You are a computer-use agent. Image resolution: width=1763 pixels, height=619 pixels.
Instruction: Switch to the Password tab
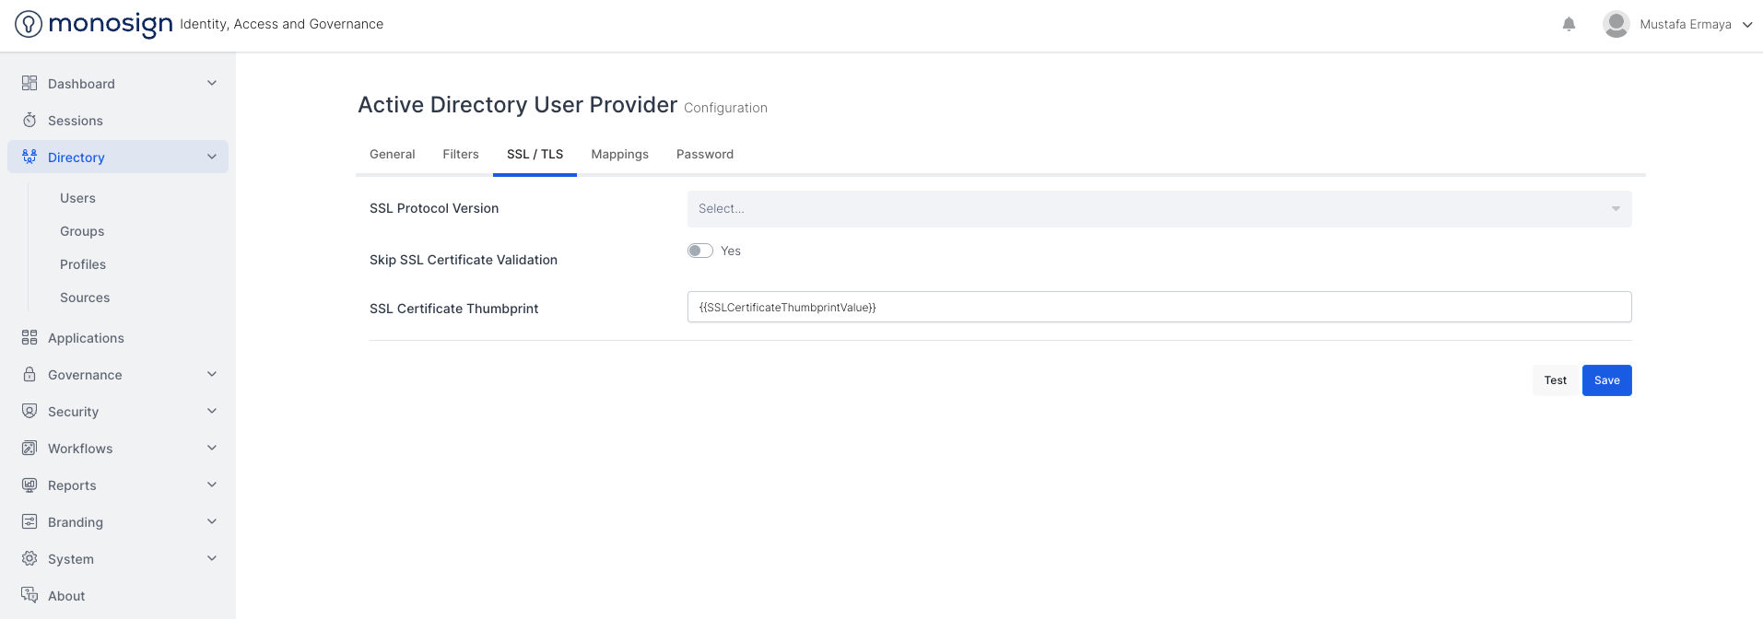pos(704,155)
